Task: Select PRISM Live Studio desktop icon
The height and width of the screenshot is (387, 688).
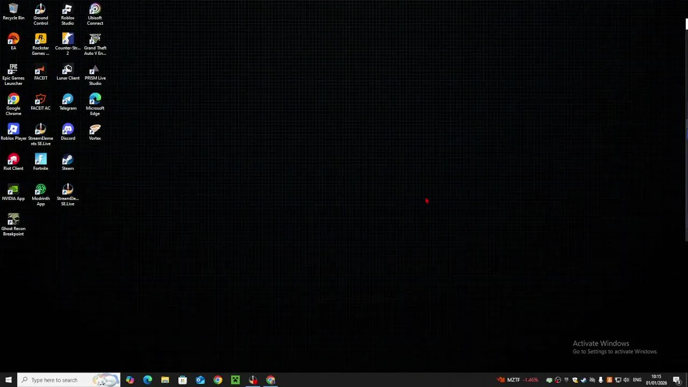Action: 95,75
